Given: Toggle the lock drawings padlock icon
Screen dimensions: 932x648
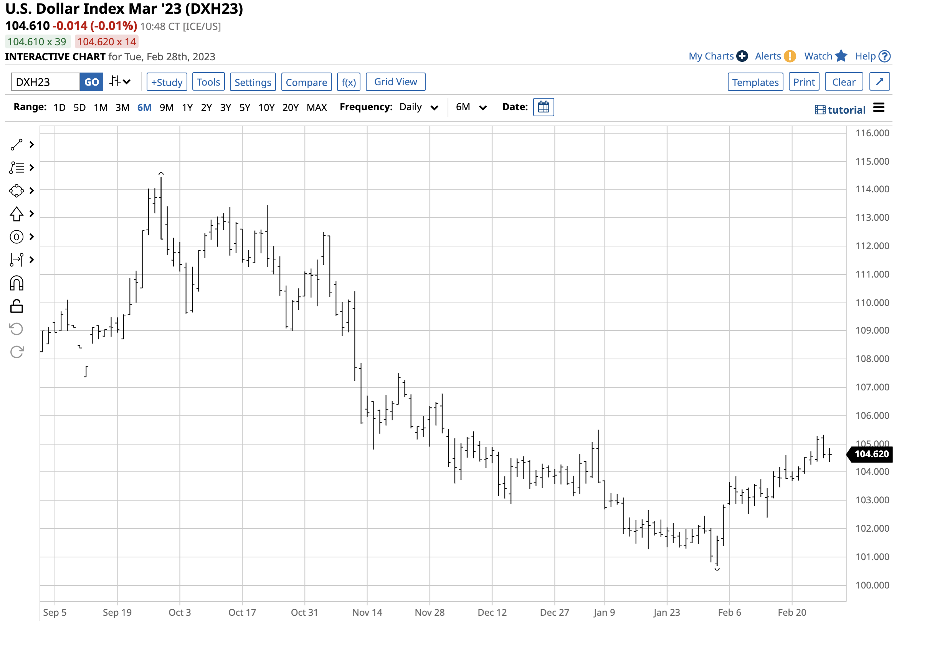Looking at the screenshot, I should pyautogui.click(x=16, y=307).
